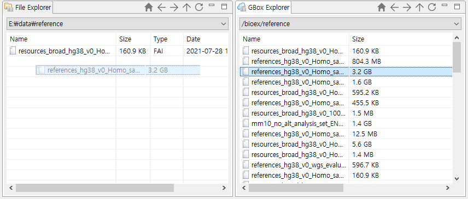Screen dimensions: 468x199
Task: Refresh the GBox Explorer panel
Action: point(432,8)
